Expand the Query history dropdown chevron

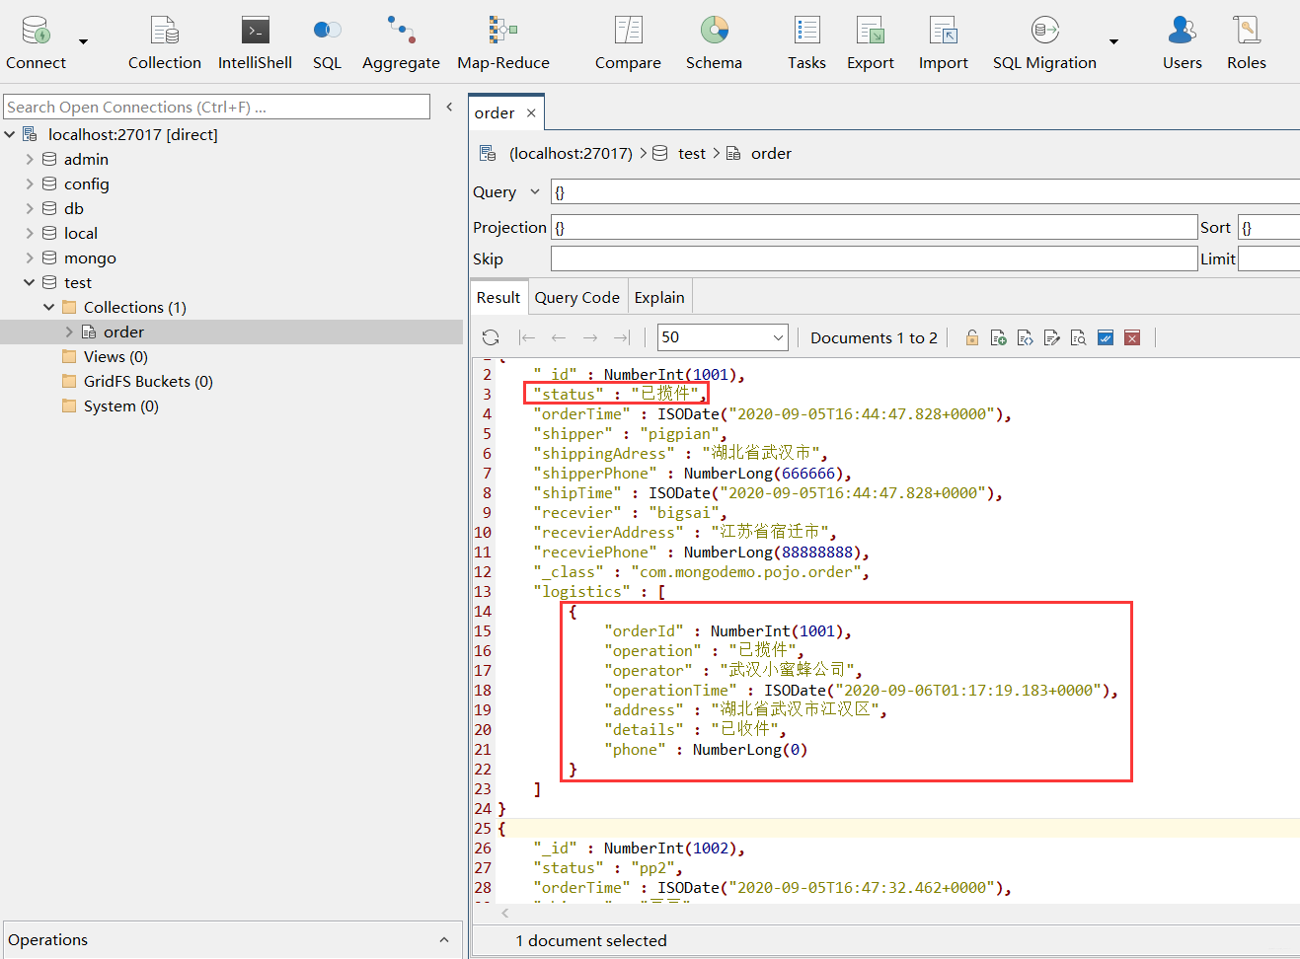click(535, 191)
